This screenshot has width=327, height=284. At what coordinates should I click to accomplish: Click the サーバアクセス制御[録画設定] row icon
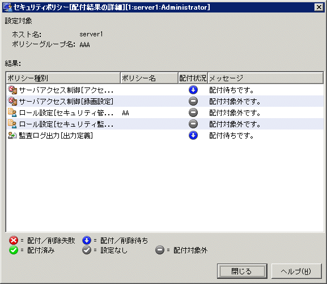[x=12, y=101]
